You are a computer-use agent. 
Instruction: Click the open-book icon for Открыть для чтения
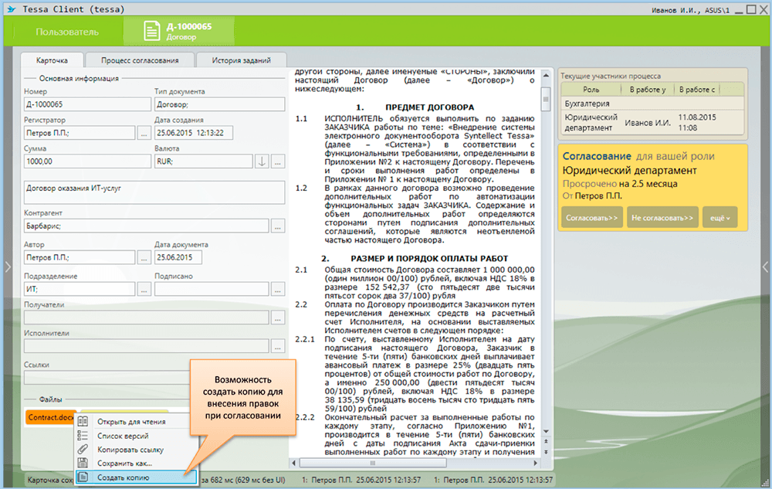coord(83,422)
